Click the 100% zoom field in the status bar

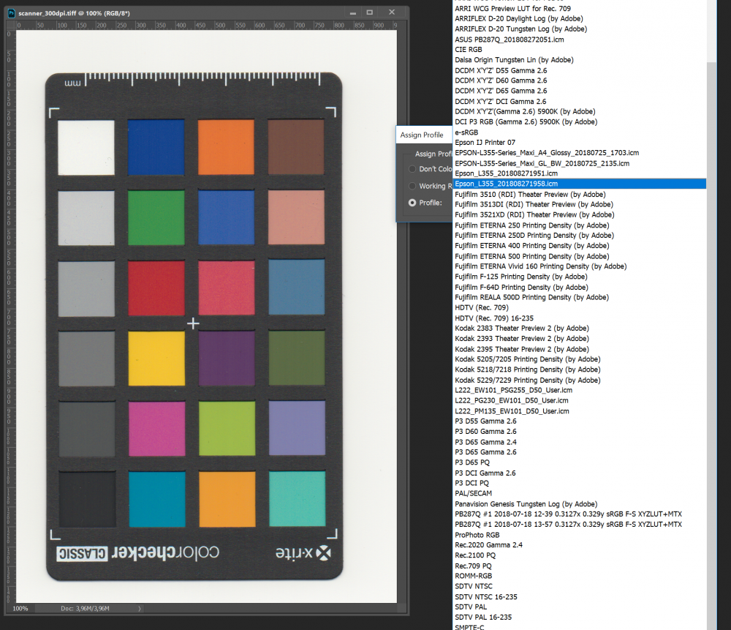coord(20,608)
